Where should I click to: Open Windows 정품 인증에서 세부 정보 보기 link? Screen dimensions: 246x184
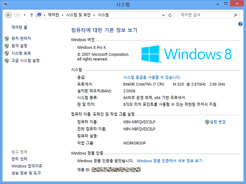(169, 161)
